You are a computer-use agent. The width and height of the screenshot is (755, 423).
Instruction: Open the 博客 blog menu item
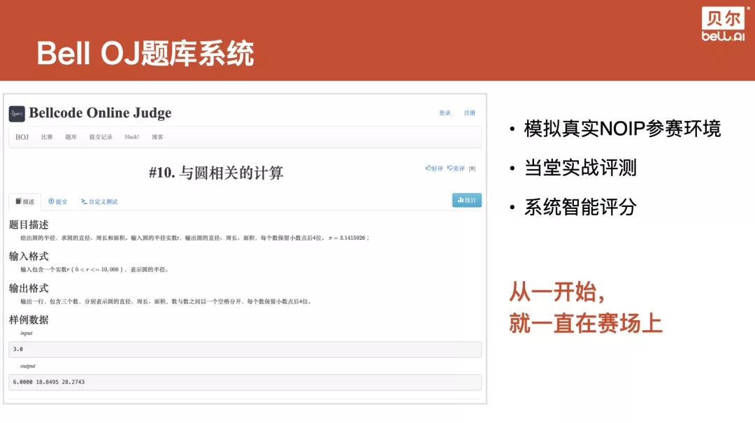(x=157, y=137)
